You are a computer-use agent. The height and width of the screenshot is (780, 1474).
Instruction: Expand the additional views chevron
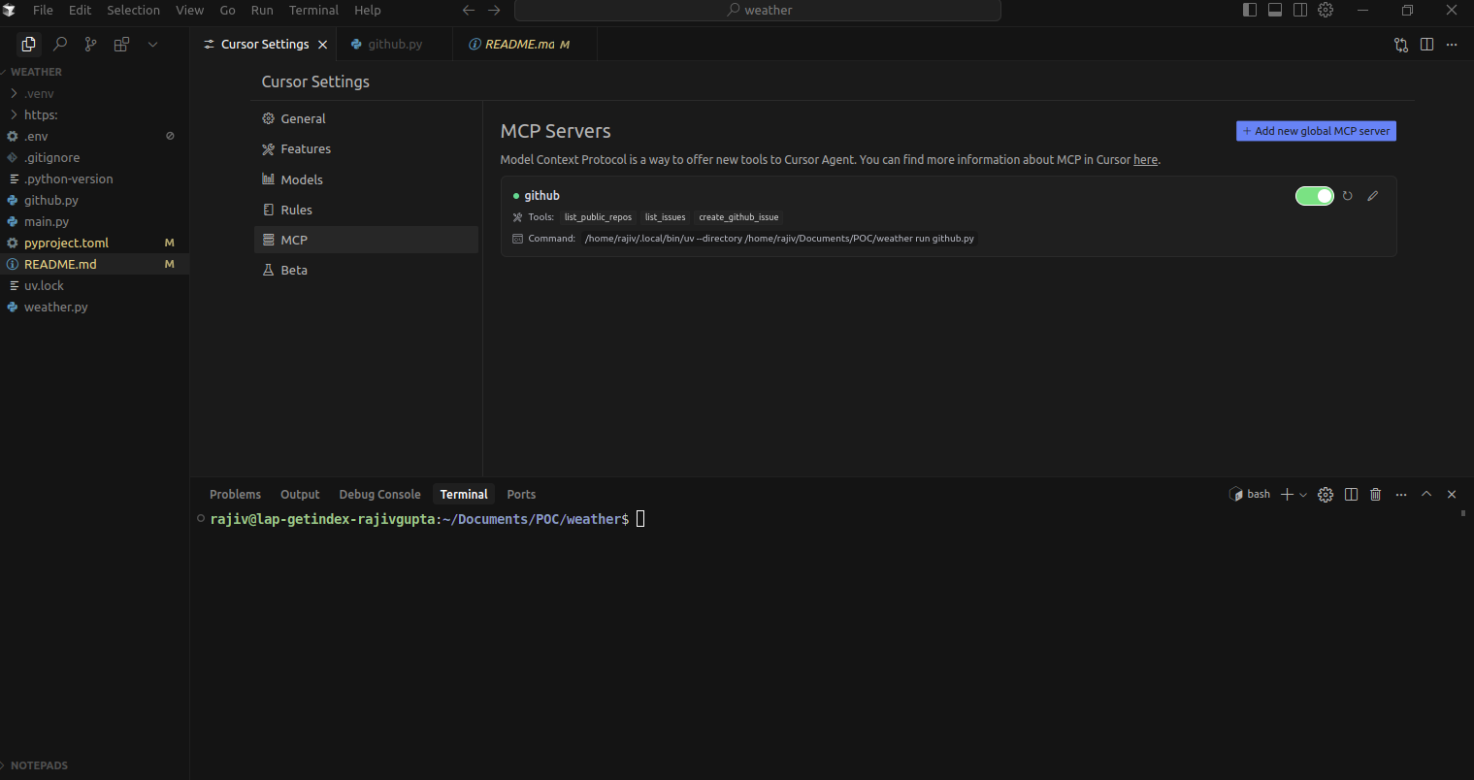click(x=152, y=44)
